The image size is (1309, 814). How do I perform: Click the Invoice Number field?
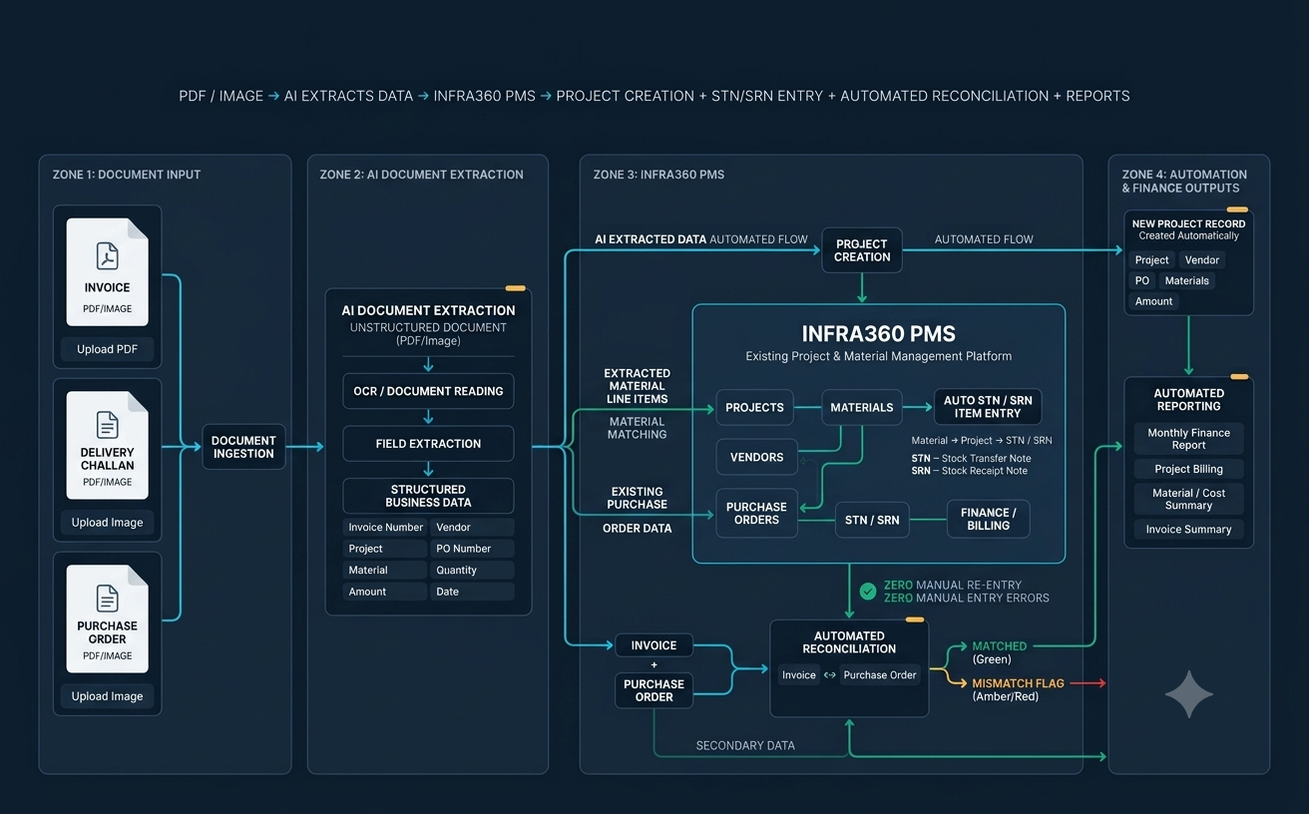(x=385, y=527)
